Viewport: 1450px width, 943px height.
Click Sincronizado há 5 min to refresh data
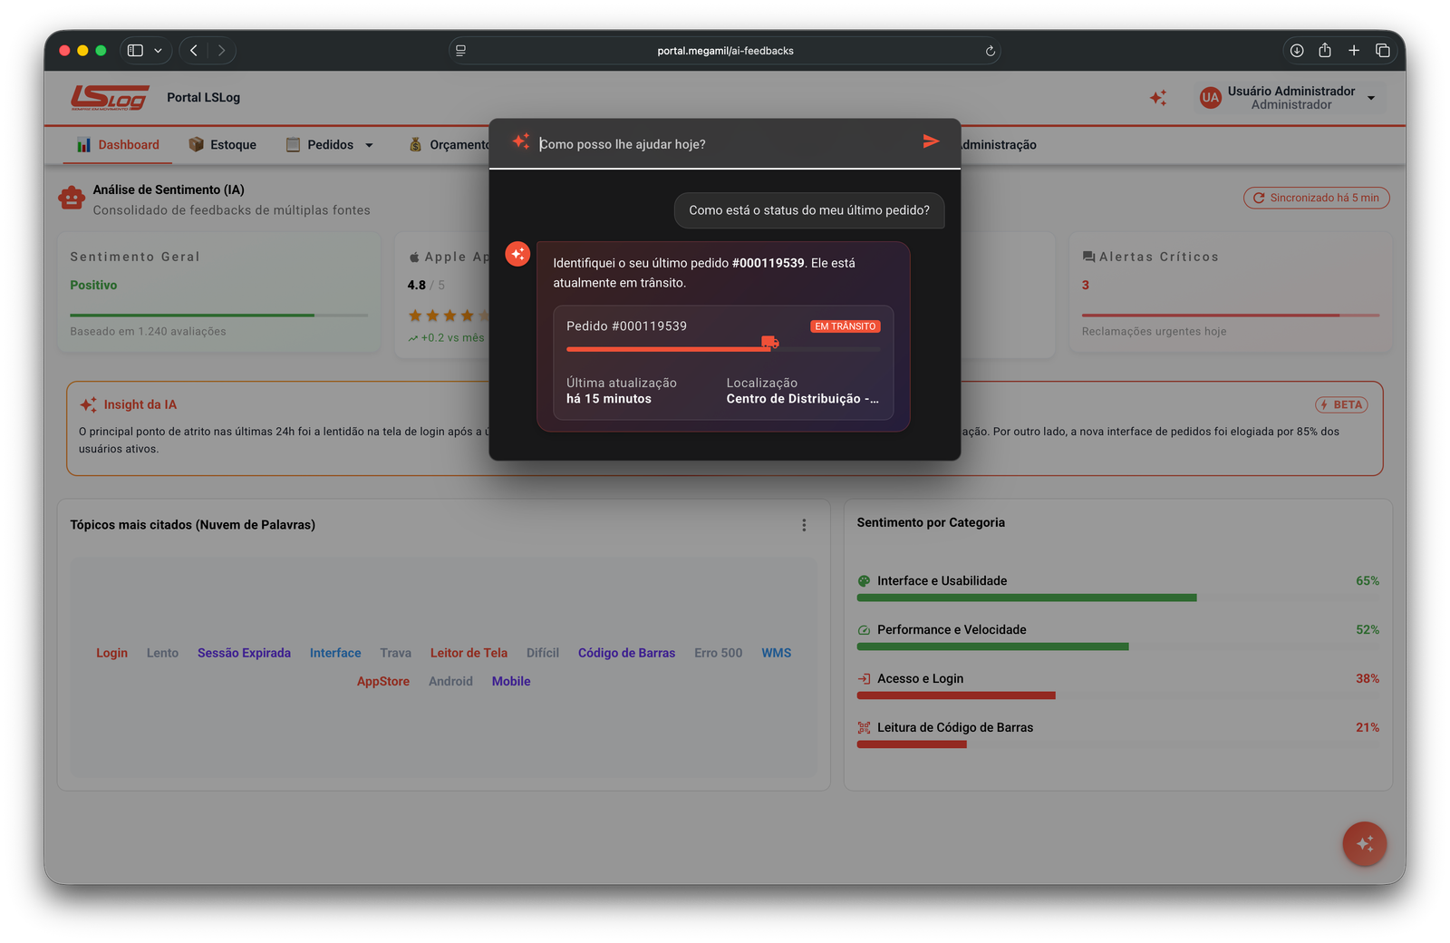[x=1316, y=198]
